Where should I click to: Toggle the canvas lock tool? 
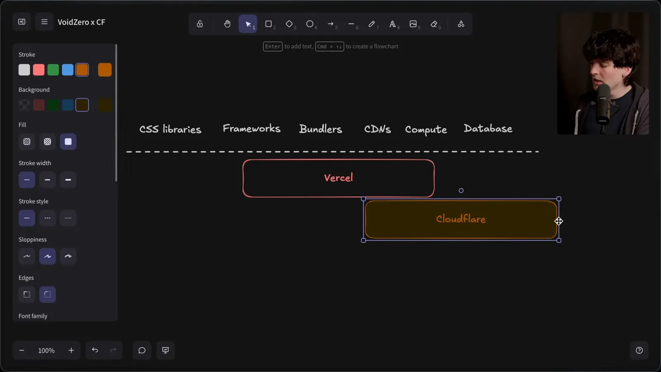tap(200, 24)
